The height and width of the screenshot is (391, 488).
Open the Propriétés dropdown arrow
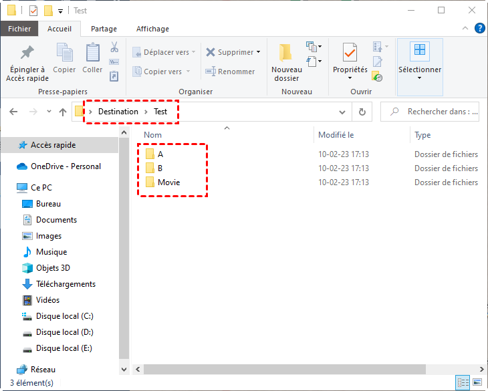[350, 78]
